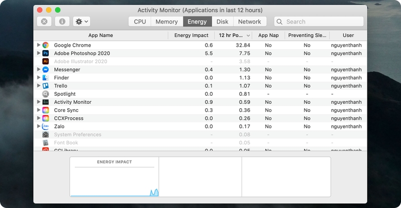401x208 pixels.
Task: Switch to the CPU tab
Action: 140,22
